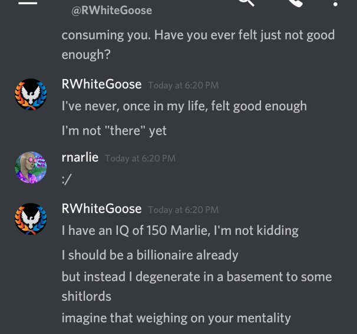Tap the RWhiteGoose avatar beside the IQ message

tap(31, 219)
